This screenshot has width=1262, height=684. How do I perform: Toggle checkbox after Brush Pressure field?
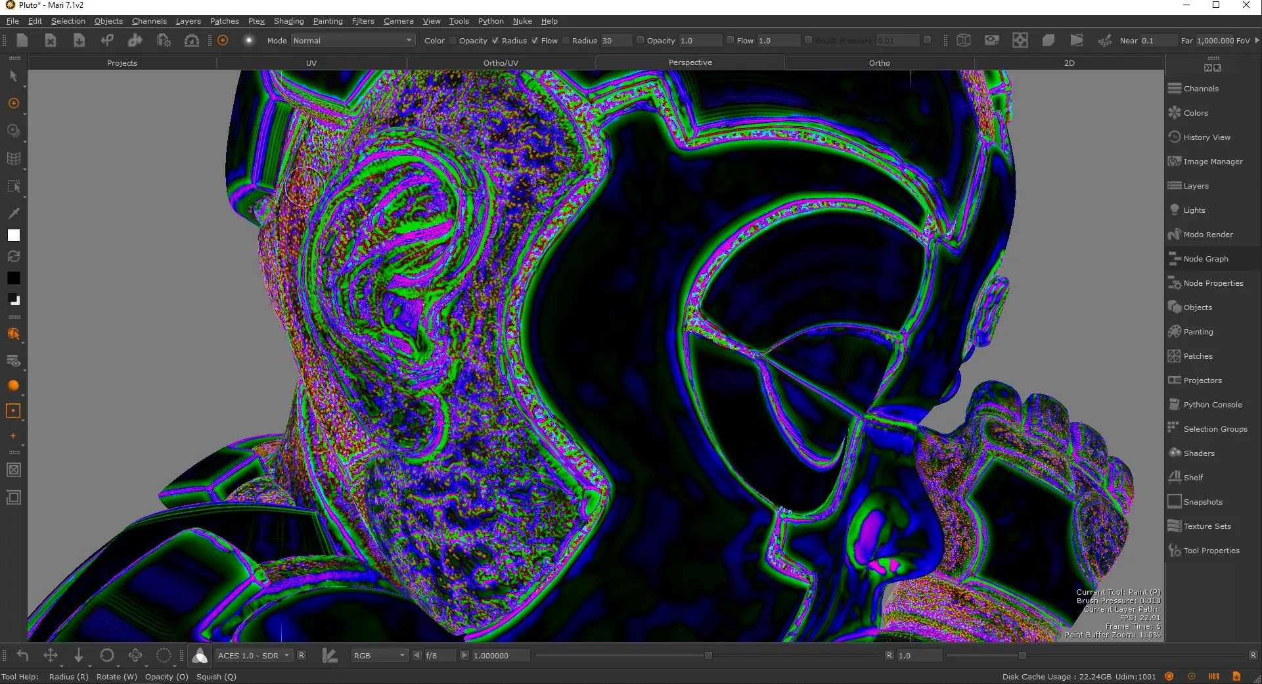[x=928, y=40]
